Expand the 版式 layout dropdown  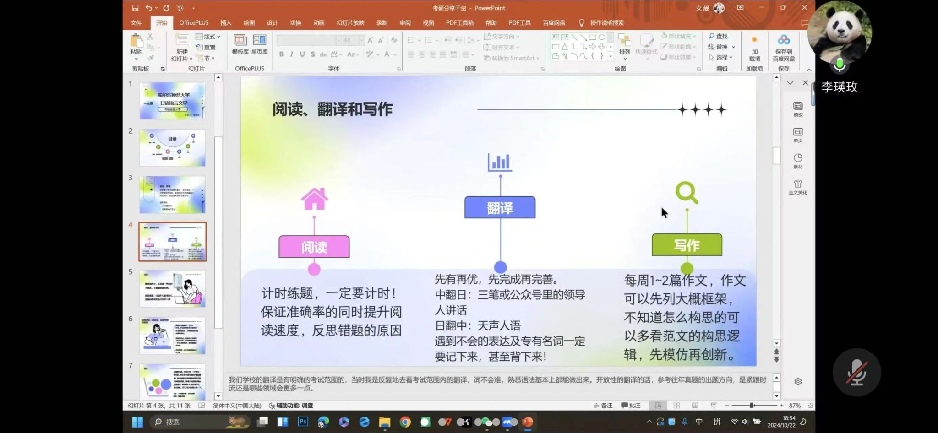pyautogui.click(x=208, y=37)
